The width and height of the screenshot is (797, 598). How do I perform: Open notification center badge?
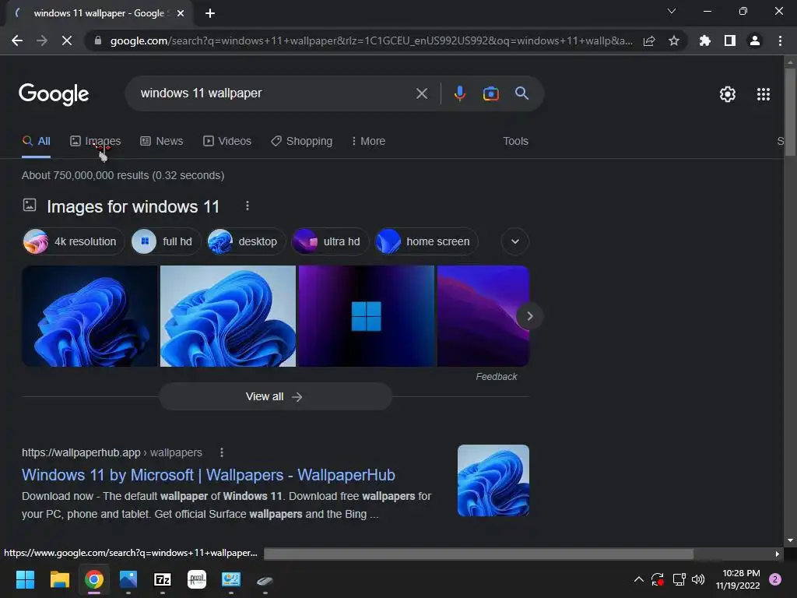tap(775, 579)
